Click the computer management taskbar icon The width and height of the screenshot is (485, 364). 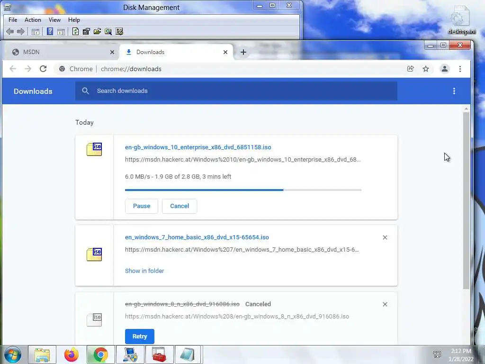pyautogui.click(x=130, y=355)
